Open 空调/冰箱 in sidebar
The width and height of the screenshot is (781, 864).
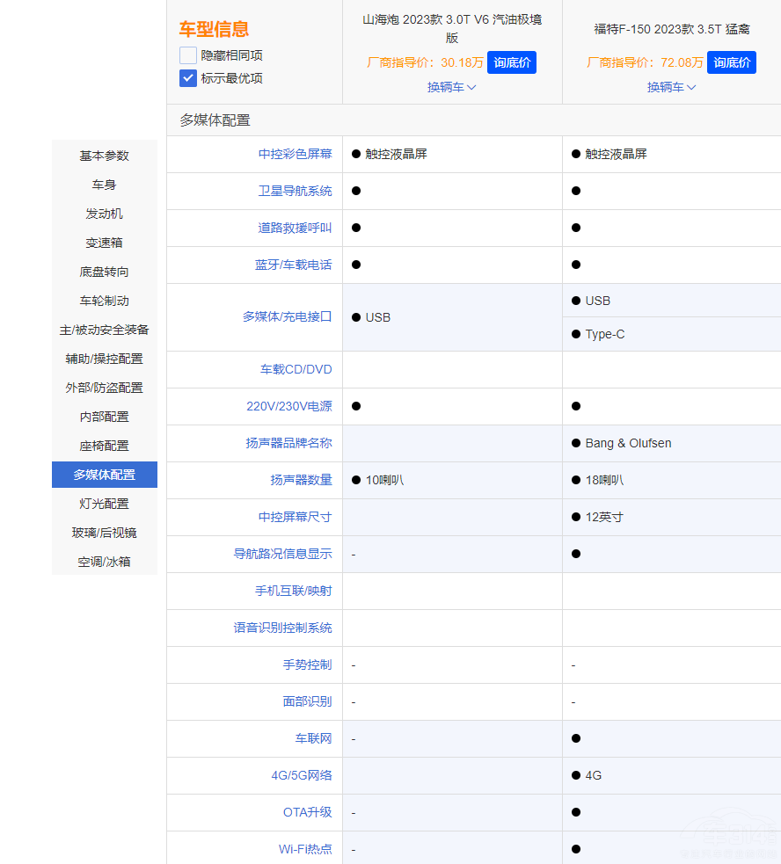pyautogui.click(x=105, y=562)
